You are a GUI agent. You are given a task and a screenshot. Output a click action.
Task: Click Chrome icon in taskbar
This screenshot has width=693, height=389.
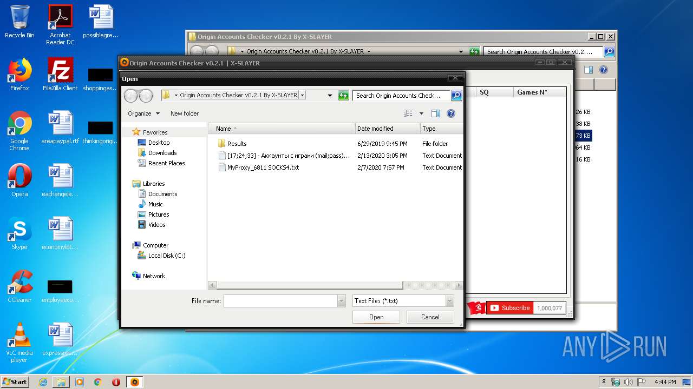click(98, 382)
